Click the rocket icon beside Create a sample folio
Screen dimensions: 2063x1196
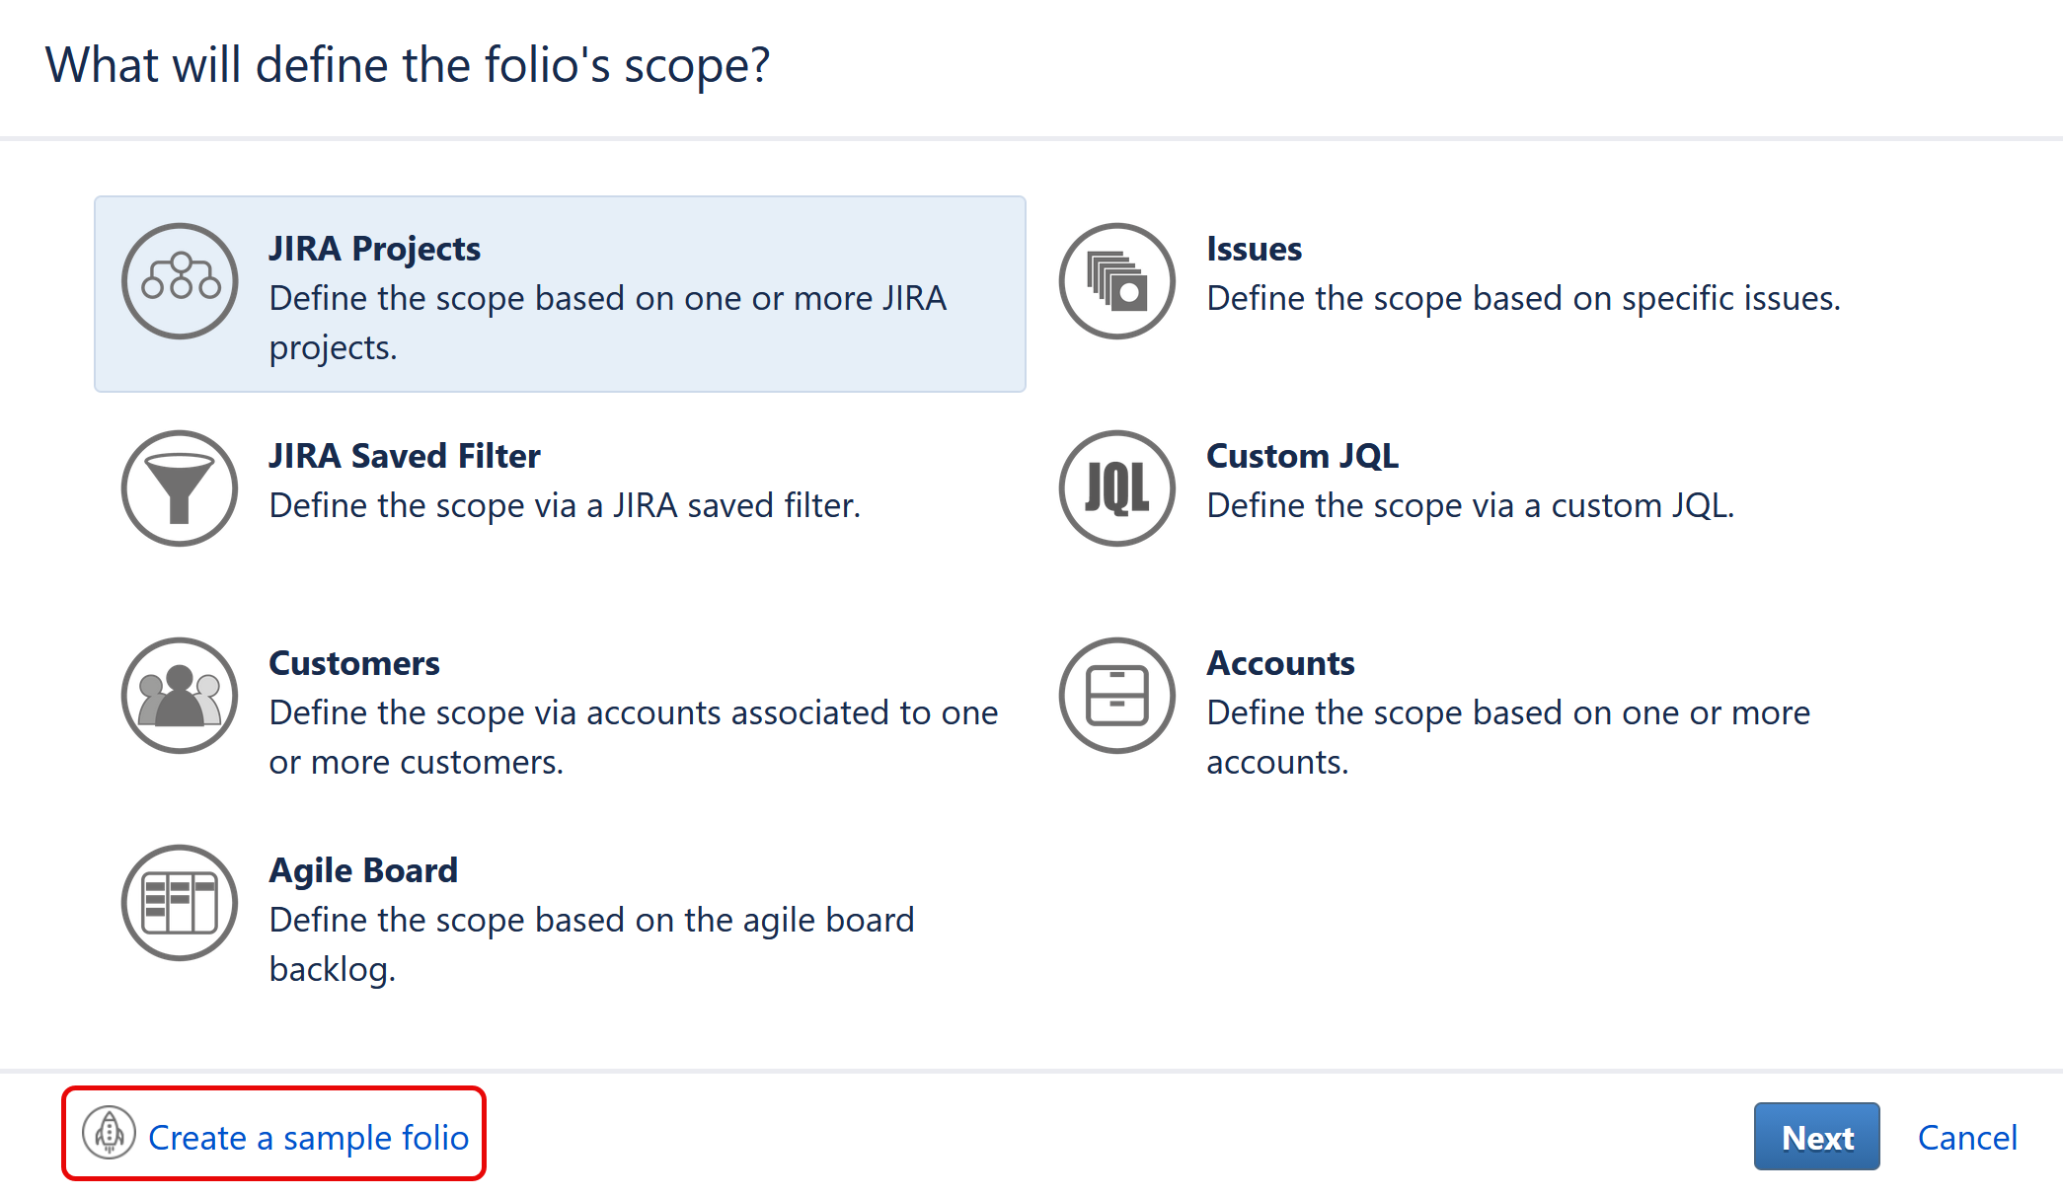click(110, 1135)
